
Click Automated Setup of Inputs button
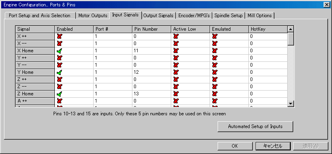tap(255, 126)
